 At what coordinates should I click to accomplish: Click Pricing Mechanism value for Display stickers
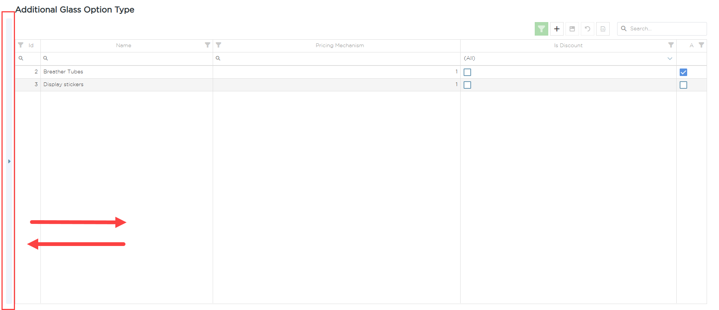point(337,85)
